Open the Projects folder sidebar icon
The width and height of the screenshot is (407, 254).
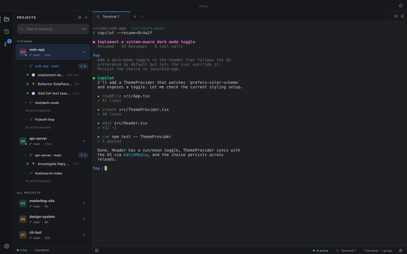click(x=7, y=19)
